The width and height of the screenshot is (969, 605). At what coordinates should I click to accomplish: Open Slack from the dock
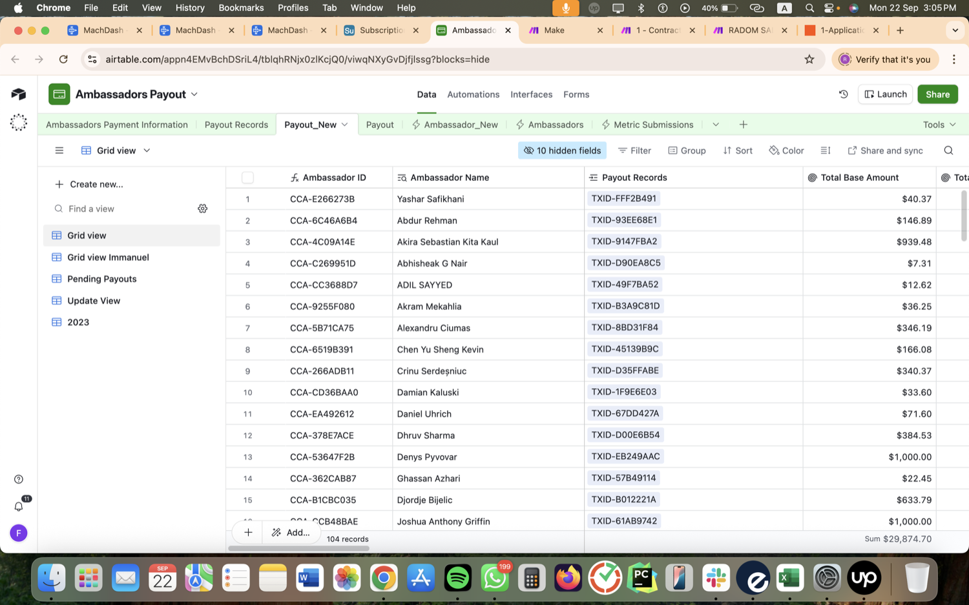(716, 579)
